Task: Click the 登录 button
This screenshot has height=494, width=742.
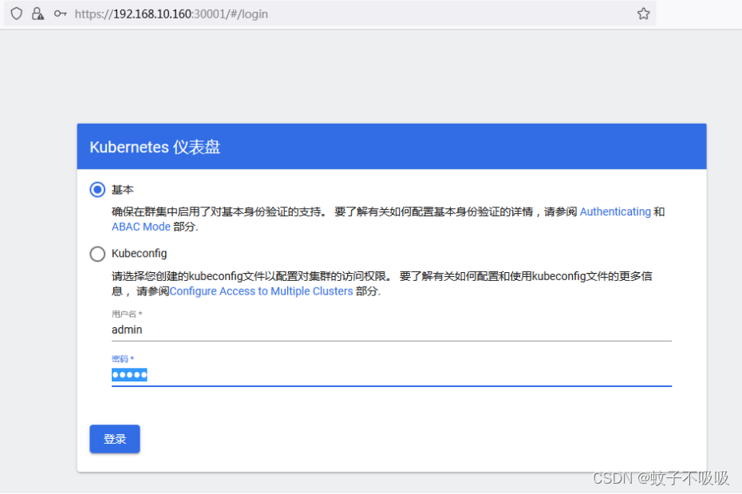Action: tap(115, 439)
